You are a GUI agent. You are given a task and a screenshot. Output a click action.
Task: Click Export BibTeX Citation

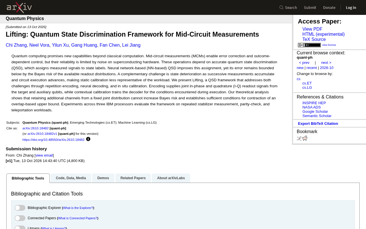[x=318, y=124]
